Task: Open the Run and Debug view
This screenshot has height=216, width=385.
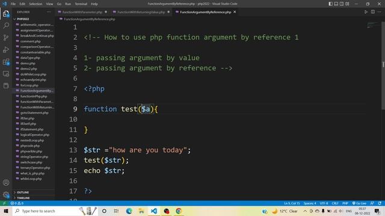Action: (x=6, y=49)
